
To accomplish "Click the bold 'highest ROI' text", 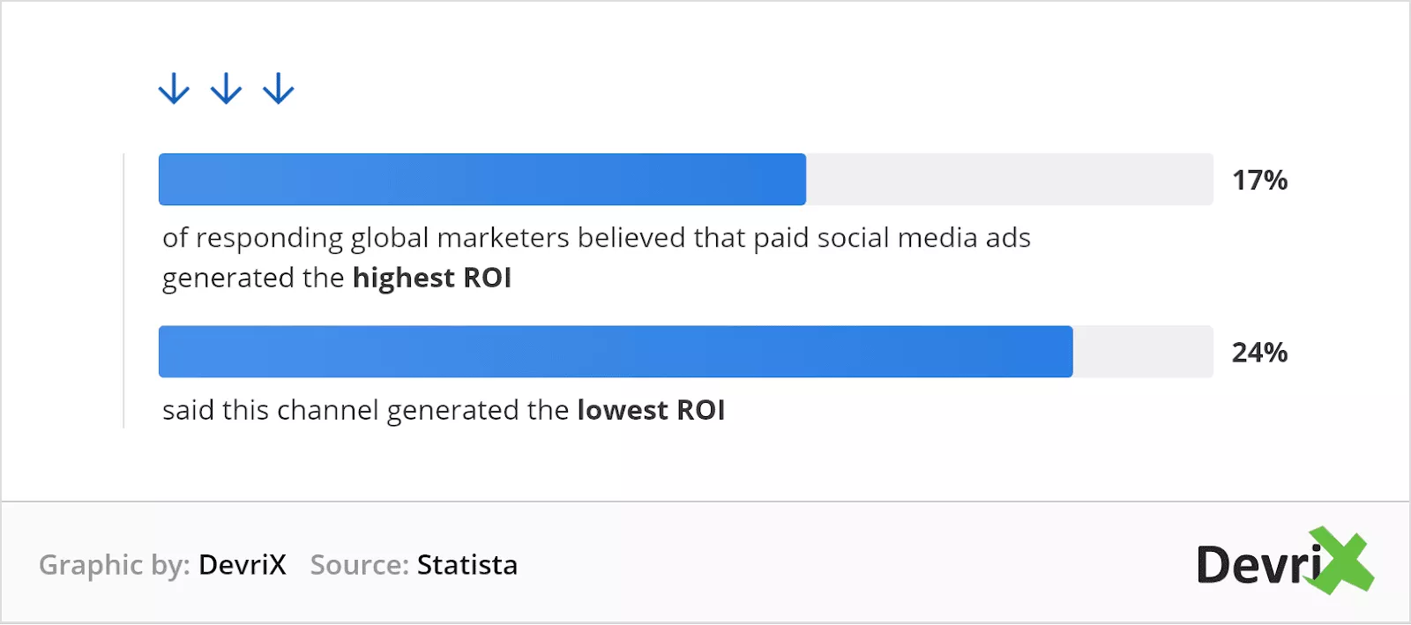I will [x=432, y=279].
